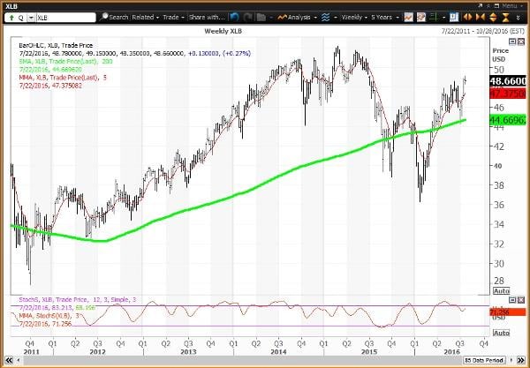Click the Price USD axis label
Viewport: 530px width, 368px height.
coord(500,55)
